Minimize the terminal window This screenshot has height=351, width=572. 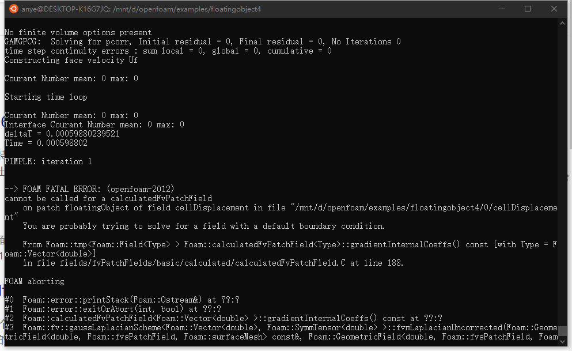tap(502, 9)
